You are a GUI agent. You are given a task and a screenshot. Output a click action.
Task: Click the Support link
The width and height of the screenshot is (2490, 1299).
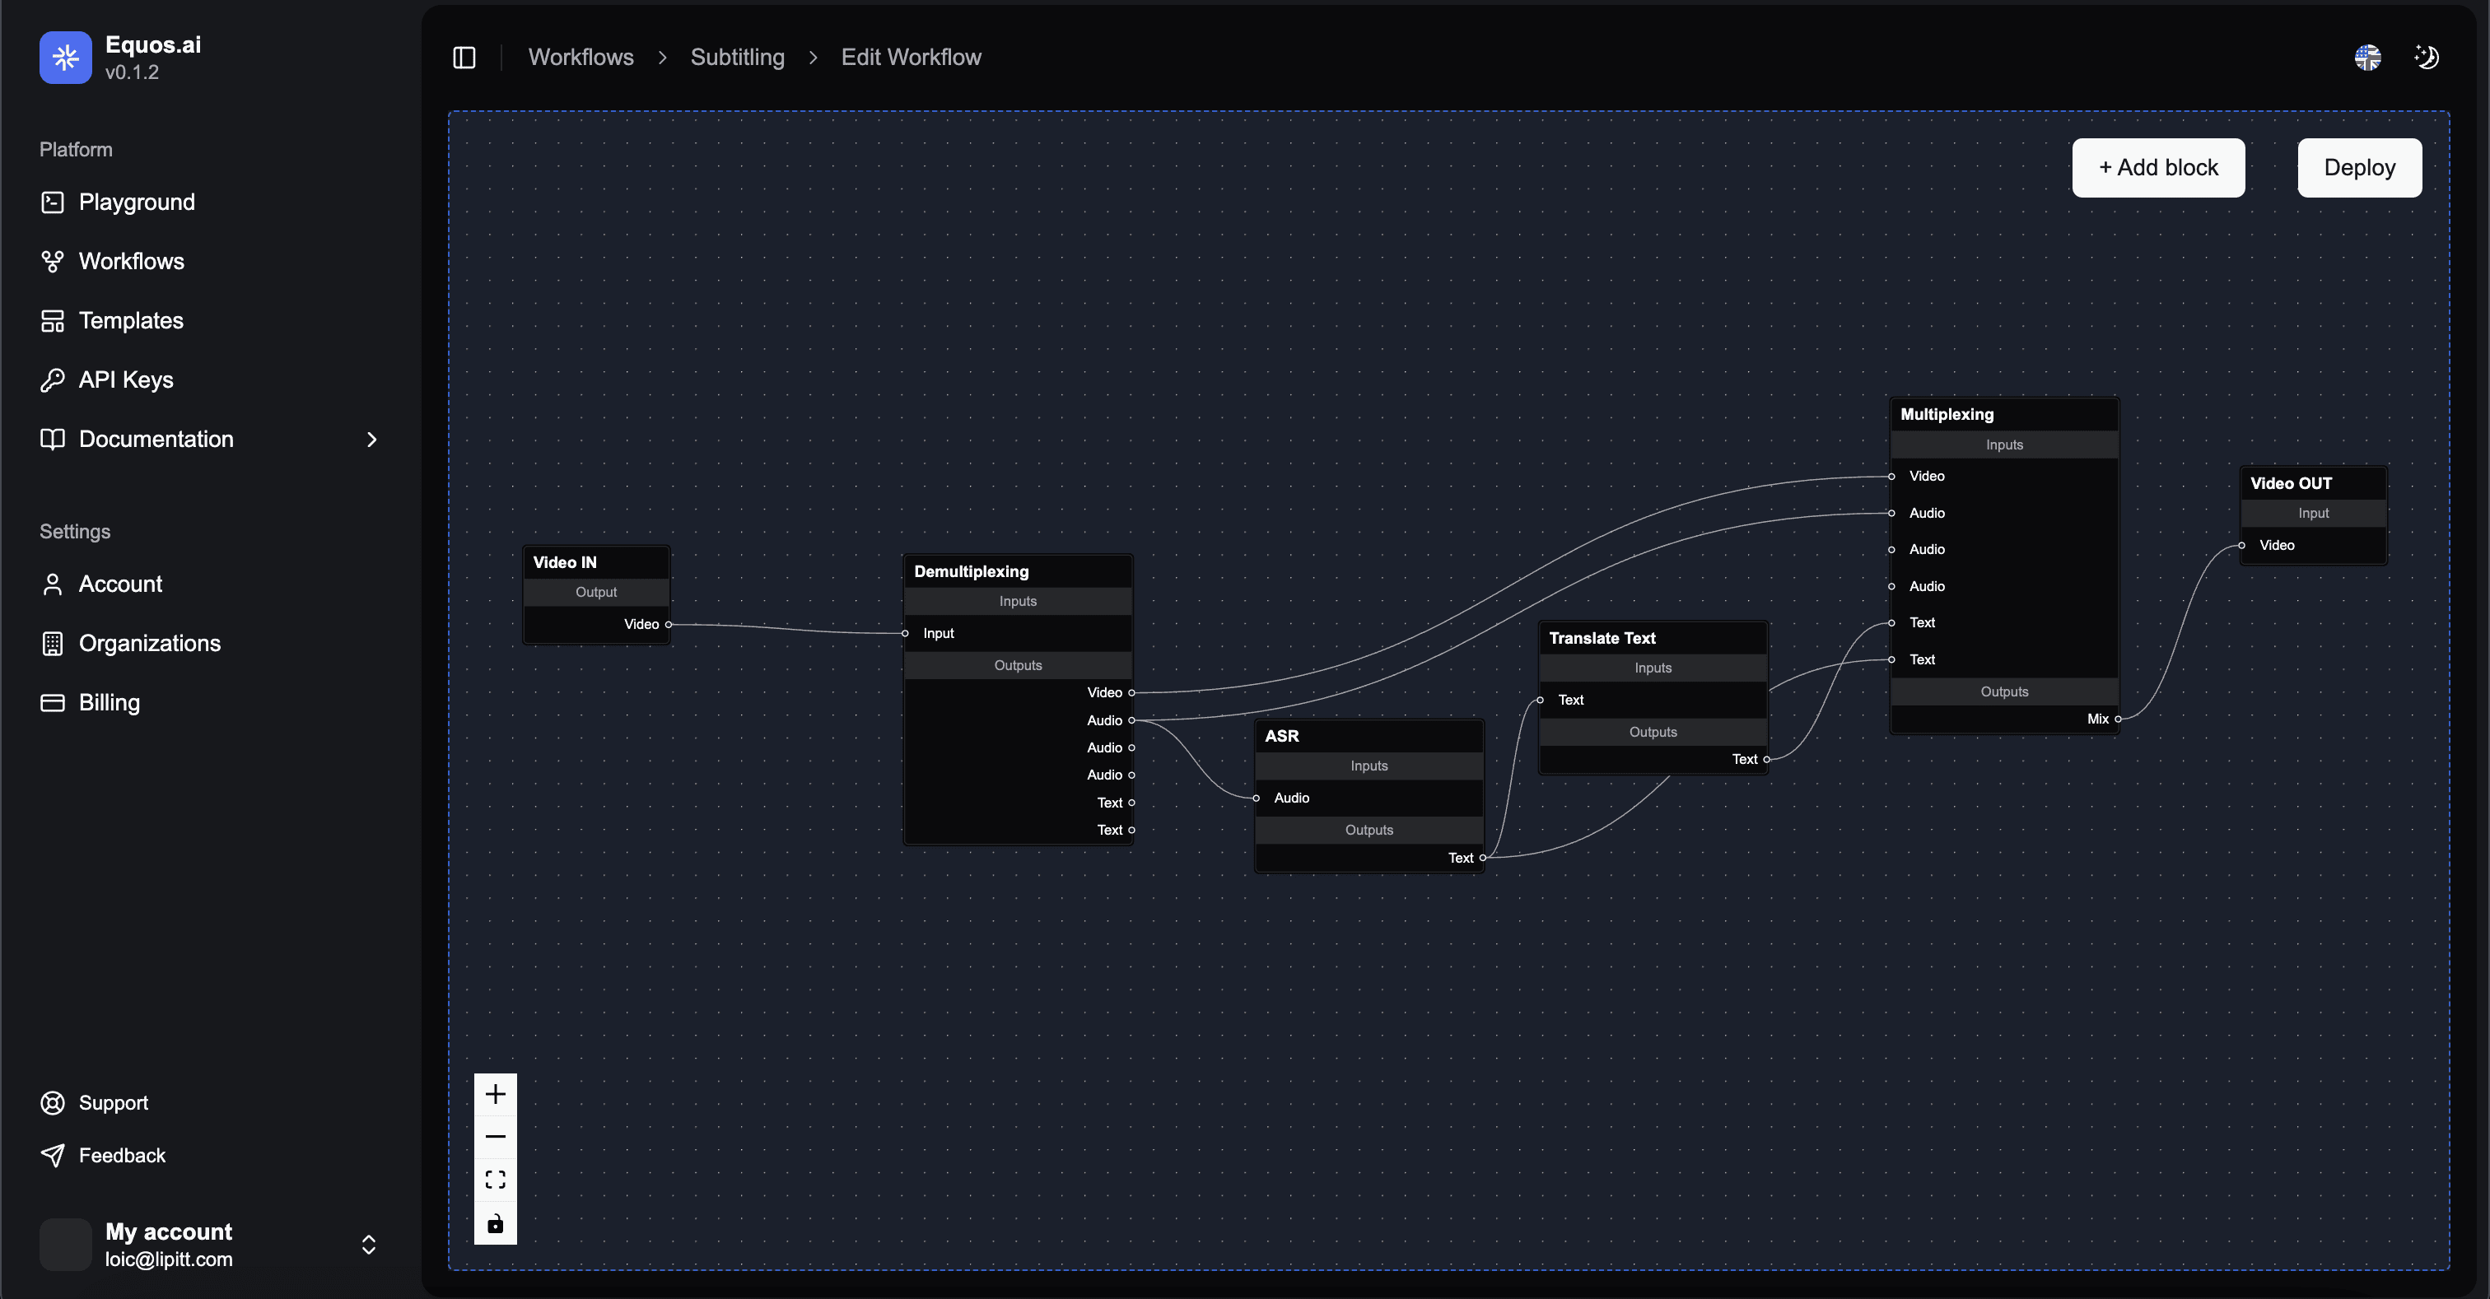113,1103
